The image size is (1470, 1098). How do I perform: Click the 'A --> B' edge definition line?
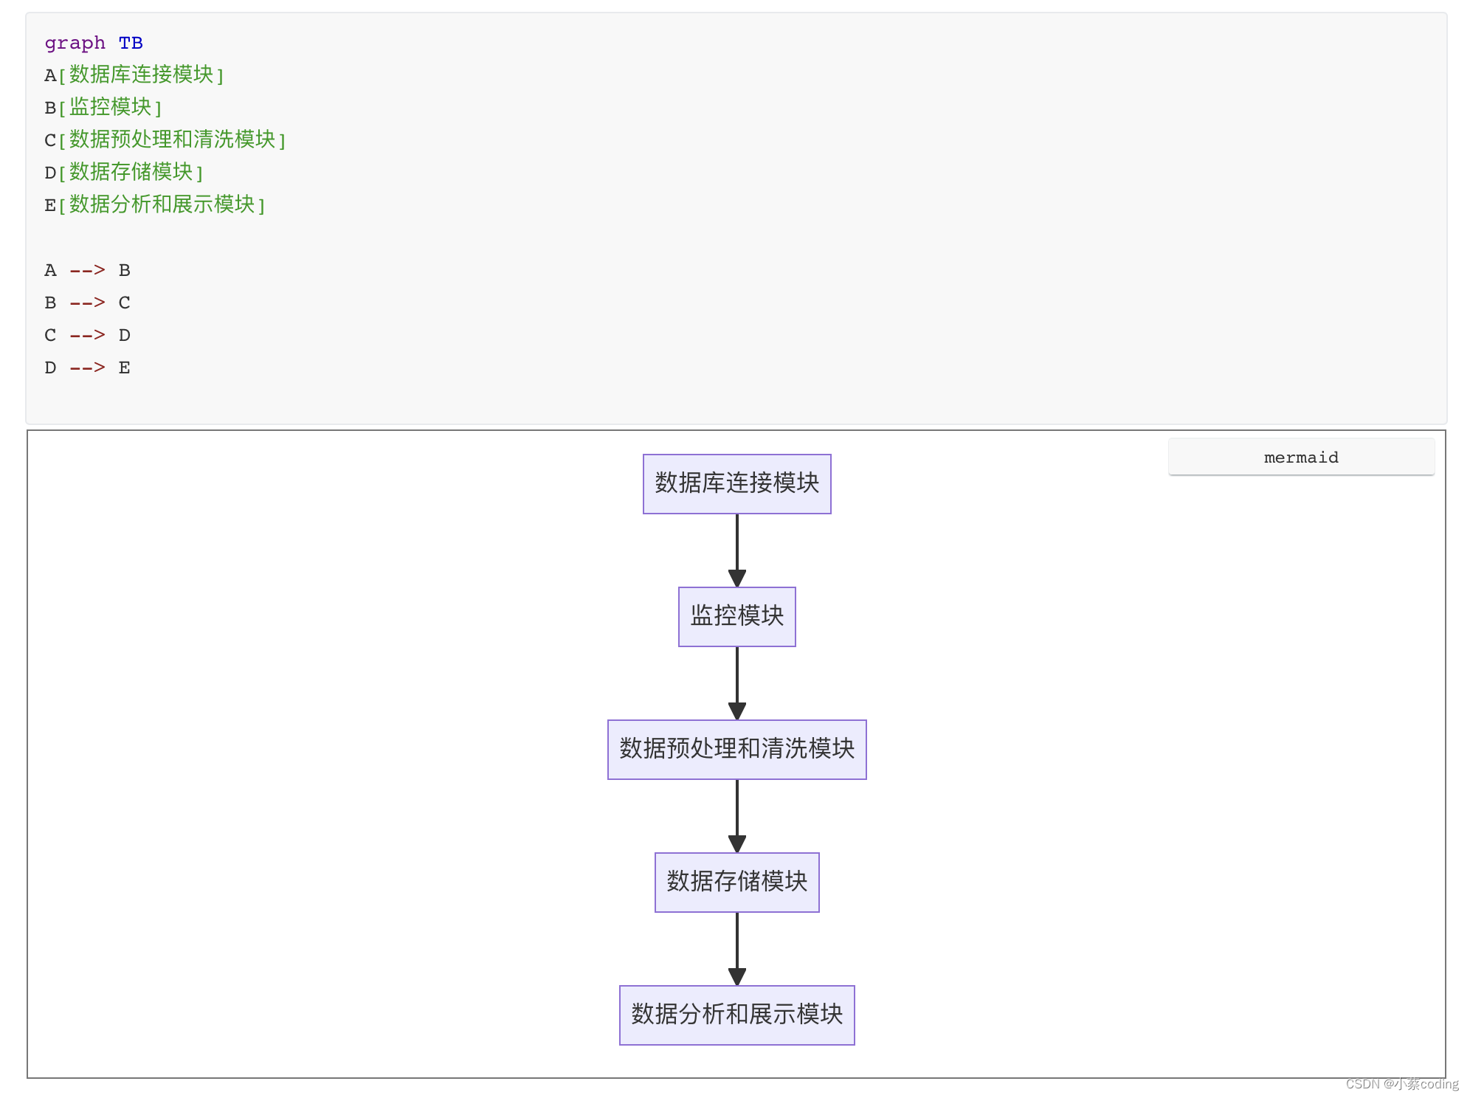(x=87, y=270)
